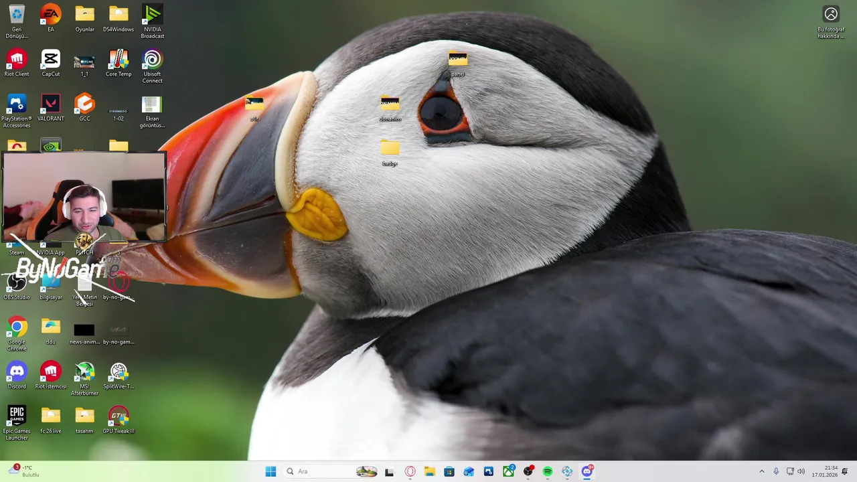Open the volume control in the tray

point(801,471)
